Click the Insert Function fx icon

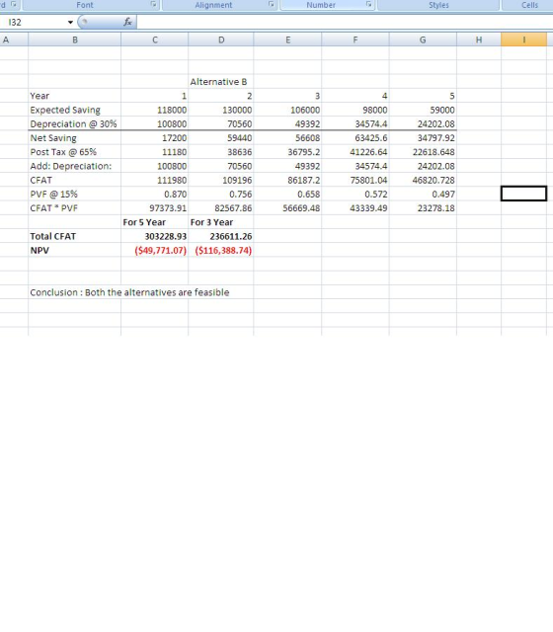[127, 22]
